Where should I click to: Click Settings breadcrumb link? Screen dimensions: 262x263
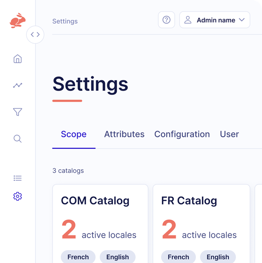click(65, 21)
